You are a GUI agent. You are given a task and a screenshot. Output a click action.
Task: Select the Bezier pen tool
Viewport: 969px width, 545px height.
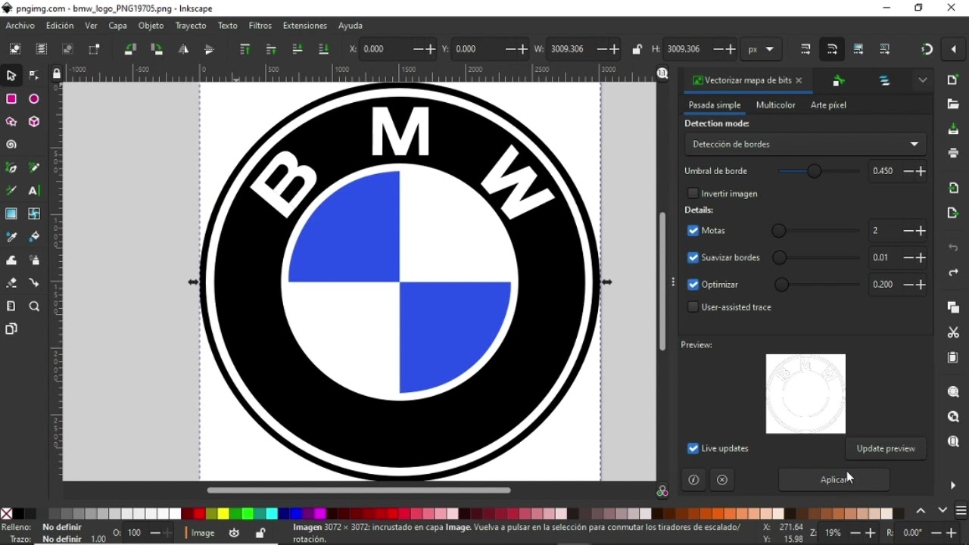point(11,168)
